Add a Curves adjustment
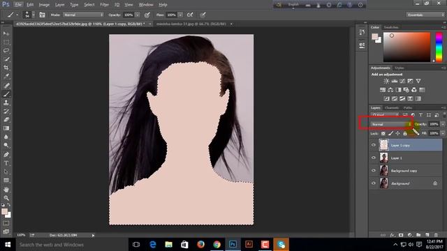The width and height of the screenshot is (447, 251). click(x=402, y=81)
